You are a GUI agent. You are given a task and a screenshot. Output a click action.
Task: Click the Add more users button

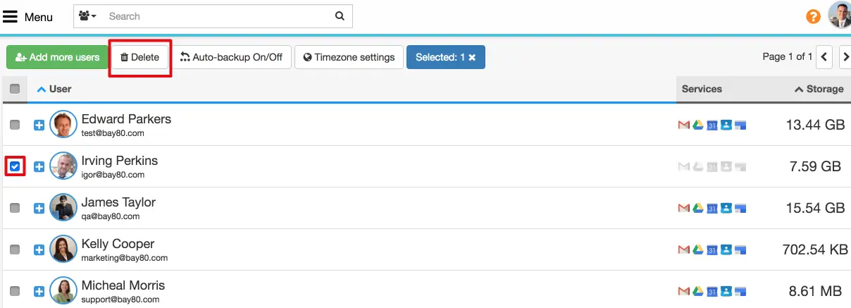click(x=57, y=57)
